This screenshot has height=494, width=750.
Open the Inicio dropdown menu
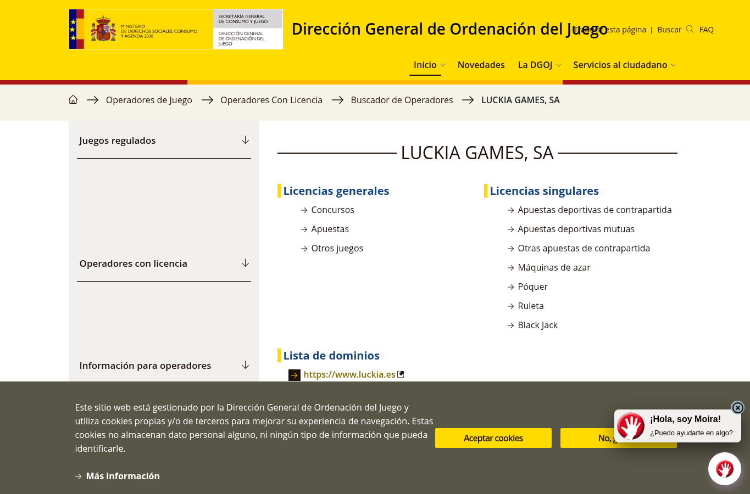point(429,65)
